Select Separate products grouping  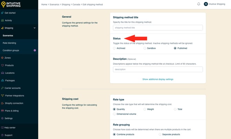tap(160, 134)
